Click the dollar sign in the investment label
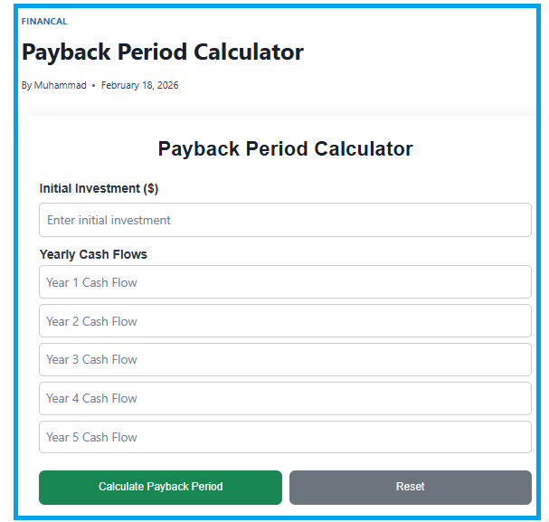Viewport: 549px width, 522px height. 148,189
